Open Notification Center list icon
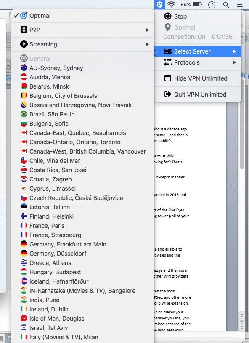Image resolution: width=249 pixels, height=343 pixels. pos(239,5)
